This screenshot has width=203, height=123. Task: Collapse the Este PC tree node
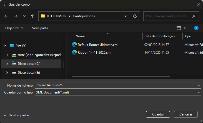5,46
